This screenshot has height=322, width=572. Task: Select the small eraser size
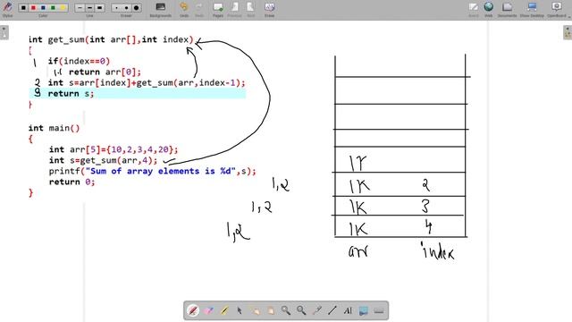(116, 8)
